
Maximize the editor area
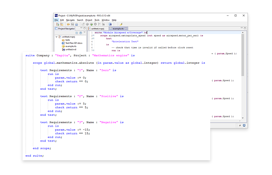(x=245, y=28)
